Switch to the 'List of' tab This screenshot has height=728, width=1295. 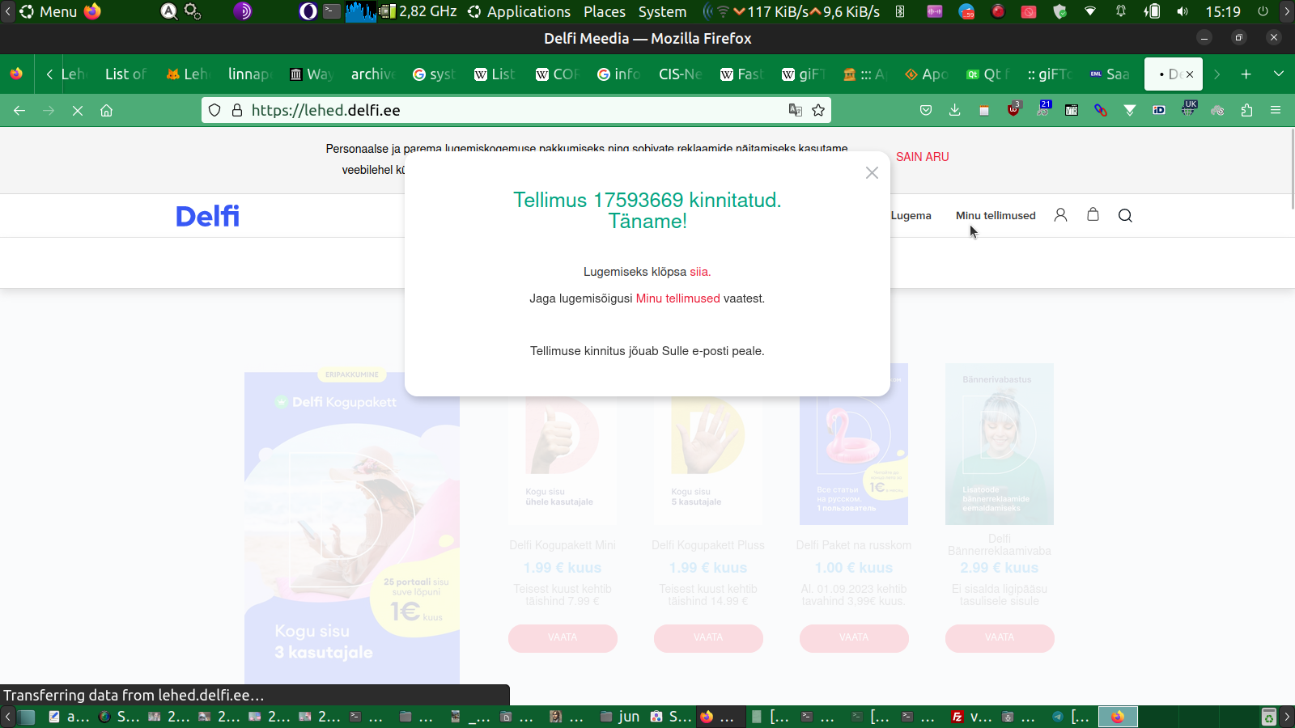click(x=125, y=74)
